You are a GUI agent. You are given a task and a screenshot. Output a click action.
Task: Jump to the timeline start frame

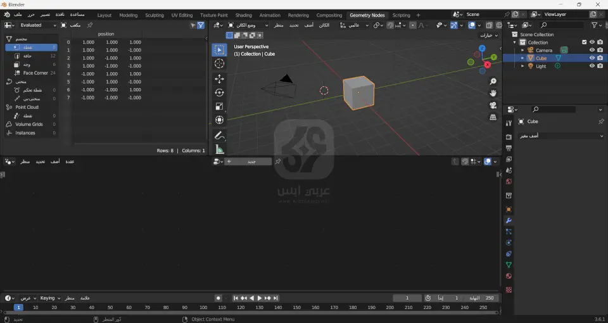[x=236, y=298]
